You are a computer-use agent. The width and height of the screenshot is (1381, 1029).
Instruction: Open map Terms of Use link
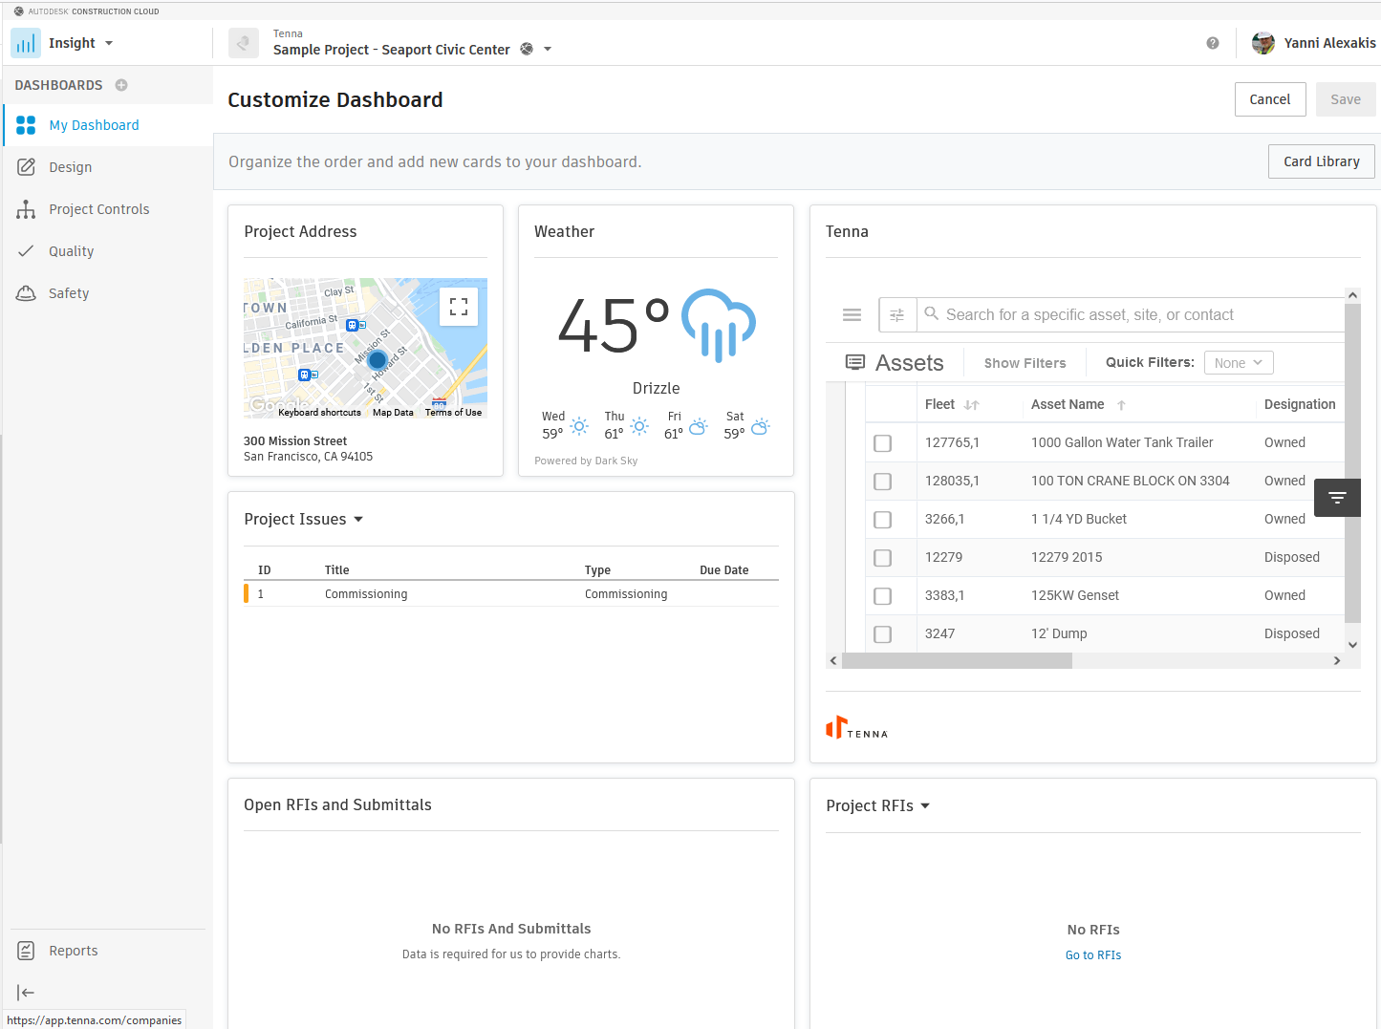[453, 413]
